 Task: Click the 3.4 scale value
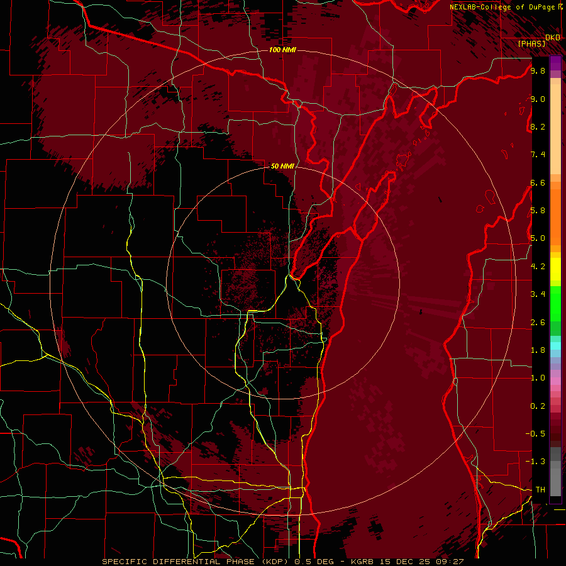pyautogui.click(x=538, y=294)
